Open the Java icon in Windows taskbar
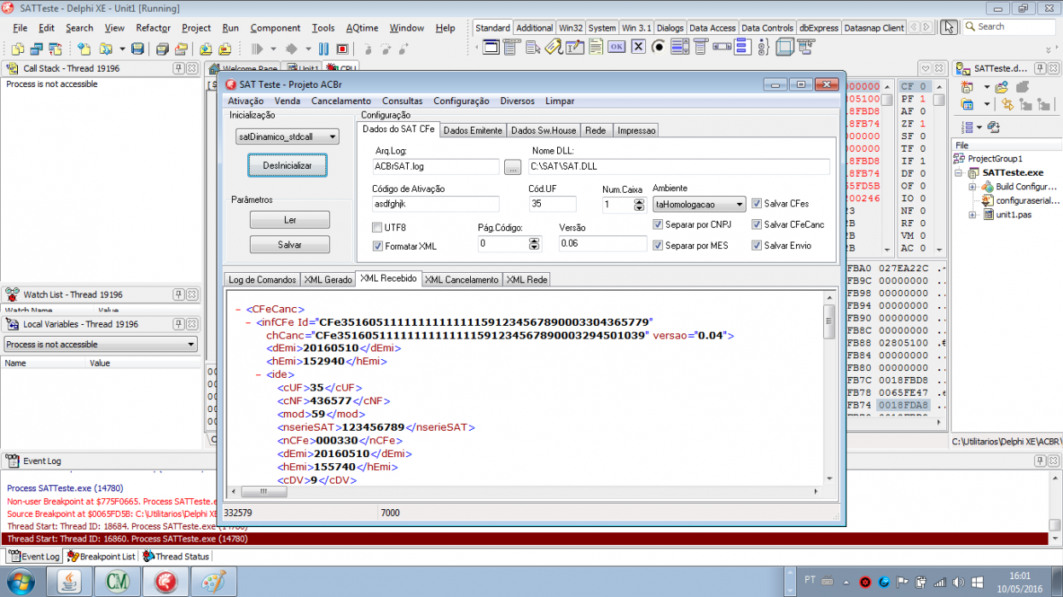 click(x=74, y=581)
